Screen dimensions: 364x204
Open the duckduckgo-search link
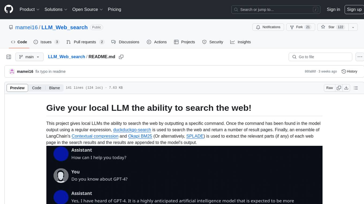click(x=132, y=130)
